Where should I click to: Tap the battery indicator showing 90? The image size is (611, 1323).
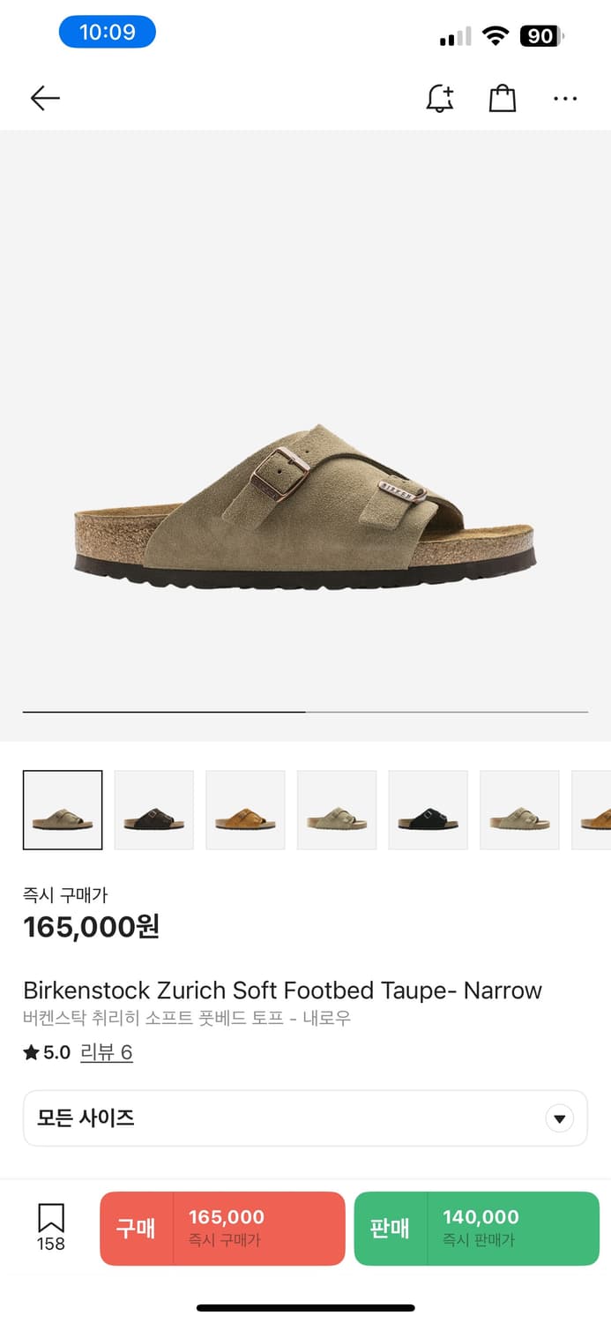tap(541, 36)
